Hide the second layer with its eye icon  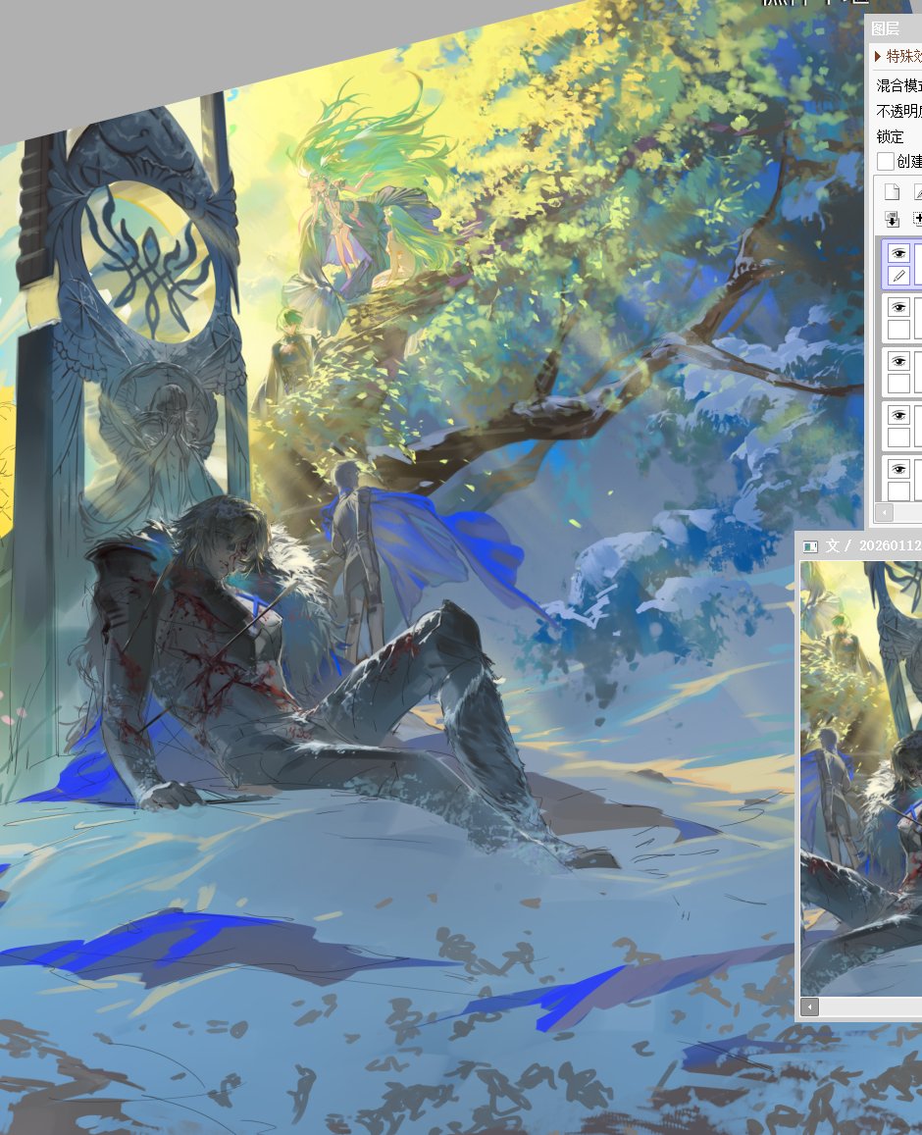tap(898, 308)
